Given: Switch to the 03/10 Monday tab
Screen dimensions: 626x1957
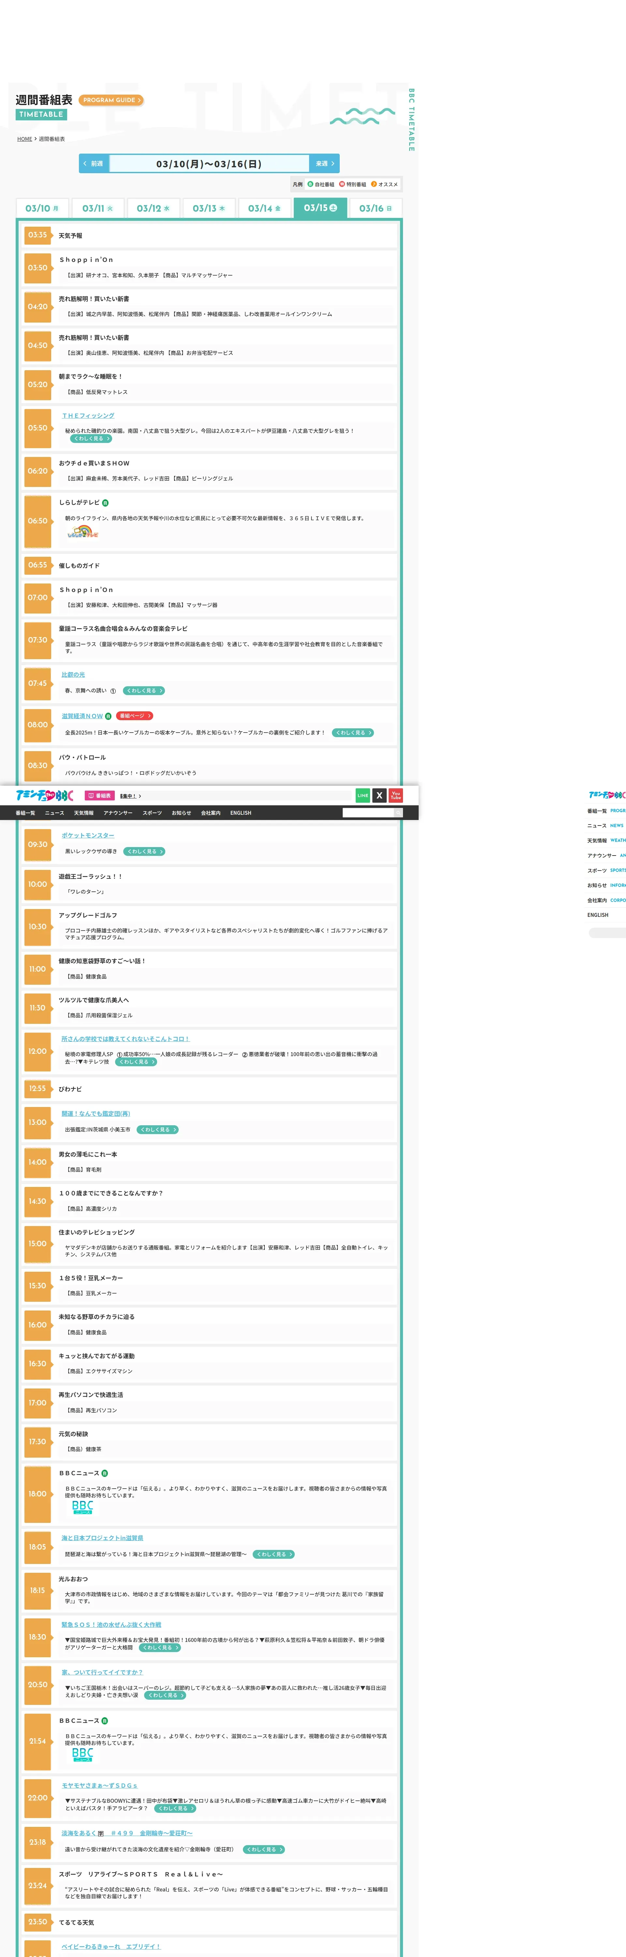Looking at the screenshot, I should (x=42, y=208).
